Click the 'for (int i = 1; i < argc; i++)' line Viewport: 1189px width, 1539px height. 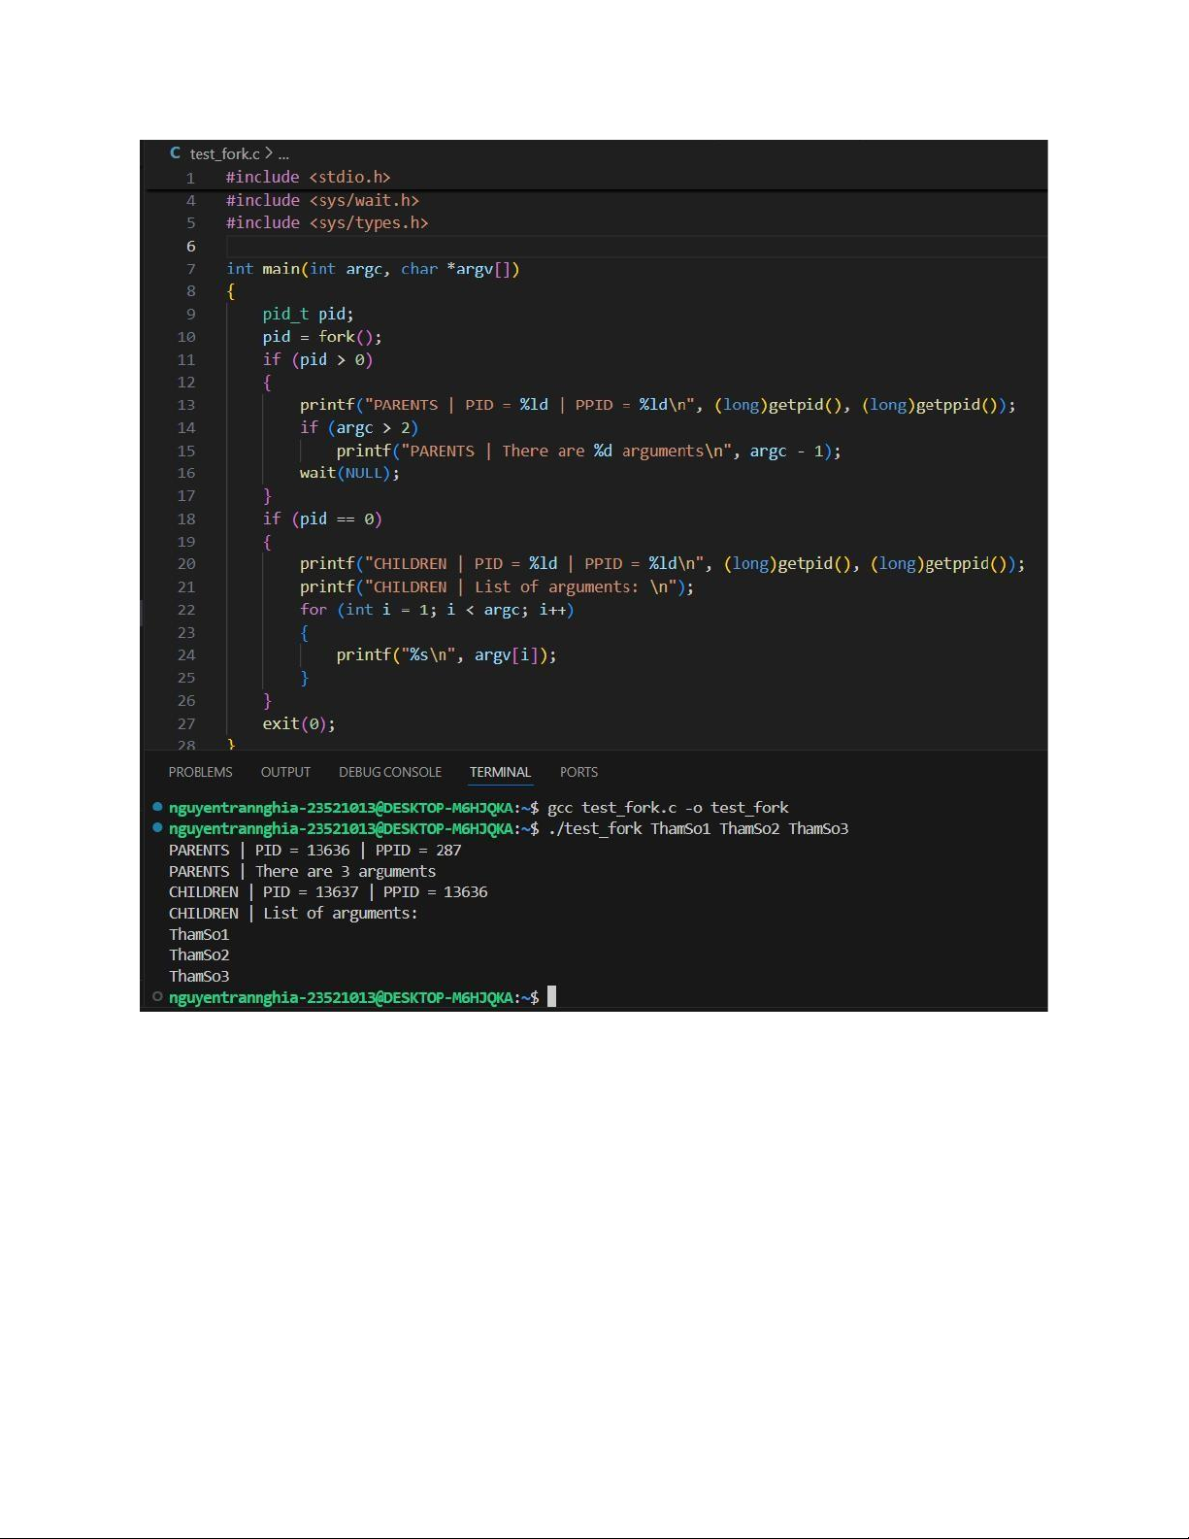click(437, 610)
